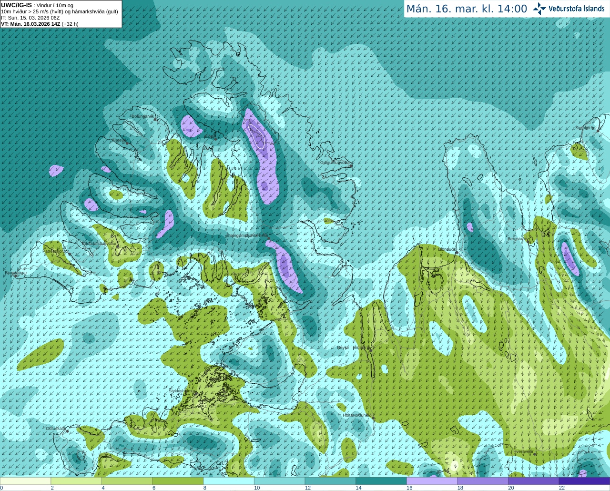The image size is (610, 491).
Task: Click the Siglufjörður station label
Action: (x=586, y=128)
